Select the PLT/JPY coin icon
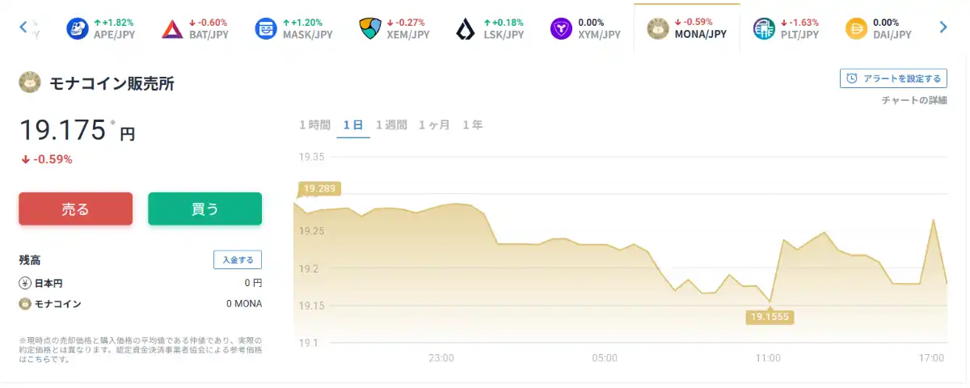The image size is (970, 388). click(x=764, y=29)
